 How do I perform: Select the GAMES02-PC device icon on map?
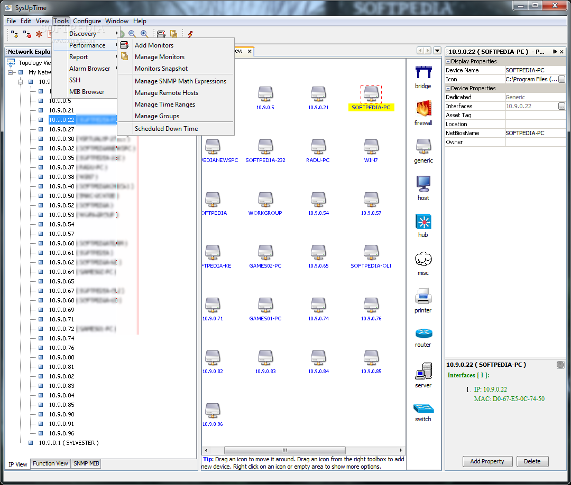pos(265,252)
